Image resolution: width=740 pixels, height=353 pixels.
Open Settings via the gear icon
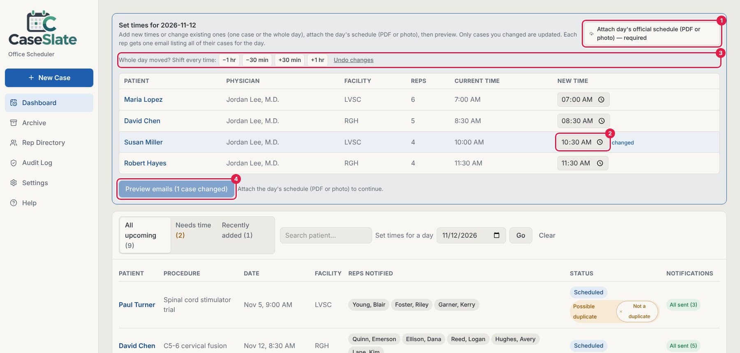click(x=14, y=183)
